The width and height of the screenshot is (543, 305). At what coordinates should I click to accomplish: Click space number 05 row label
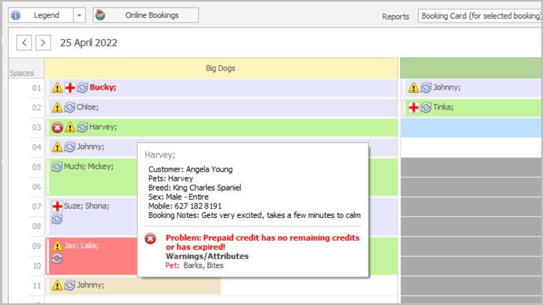point(37,167)
